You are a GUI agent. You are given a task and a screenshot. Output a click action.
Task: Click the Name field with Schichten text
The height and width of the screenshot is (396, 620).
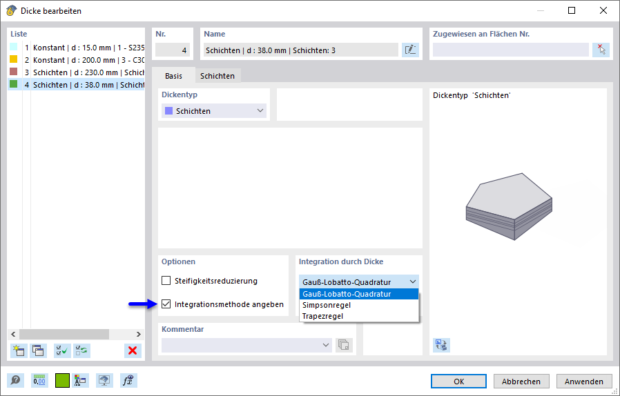(301, 50)
